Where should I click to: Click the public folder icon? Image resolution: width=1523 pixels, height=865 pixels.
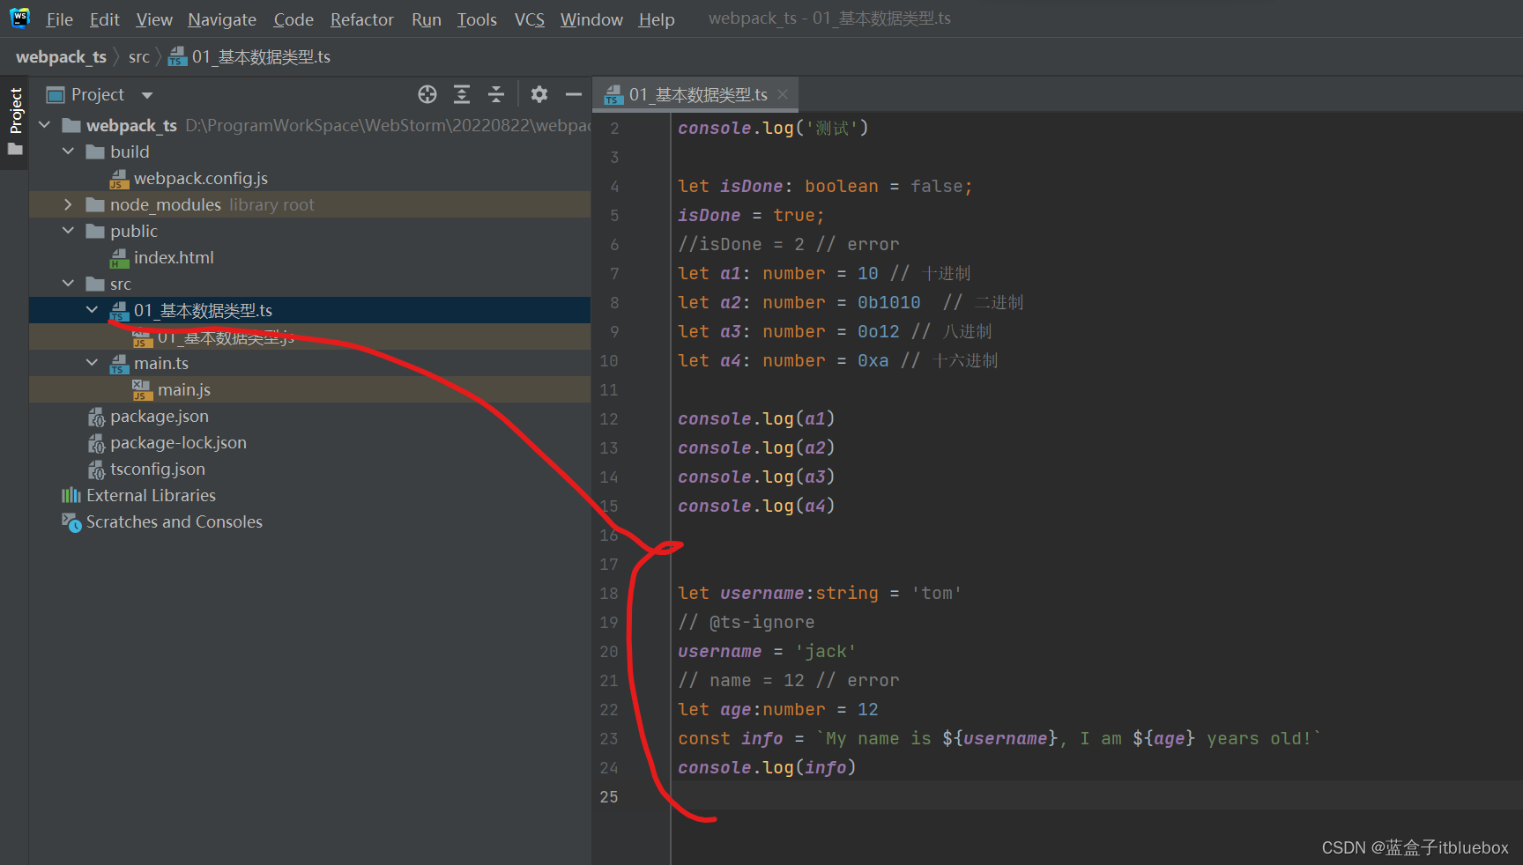pos(95,232)
